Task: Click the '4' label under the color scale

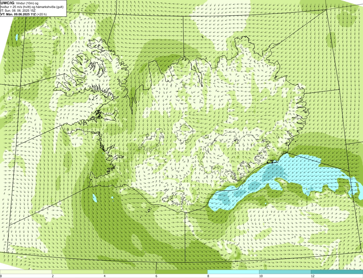Action: click(104, 276)
